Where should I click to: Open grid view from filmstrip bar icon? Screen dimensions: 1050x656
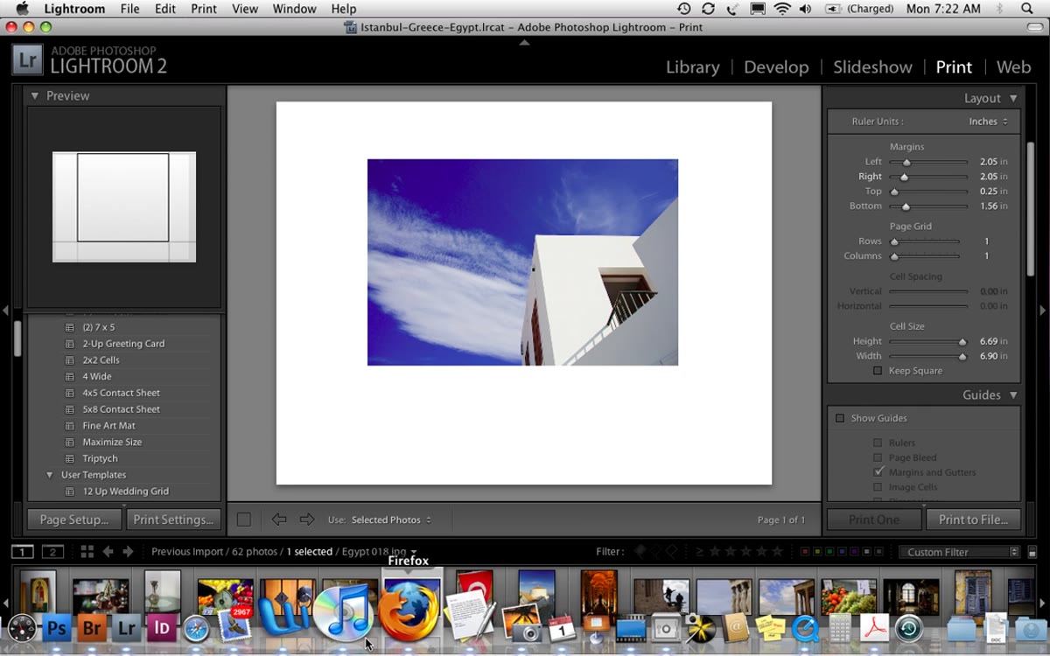(x=87, y=552)
